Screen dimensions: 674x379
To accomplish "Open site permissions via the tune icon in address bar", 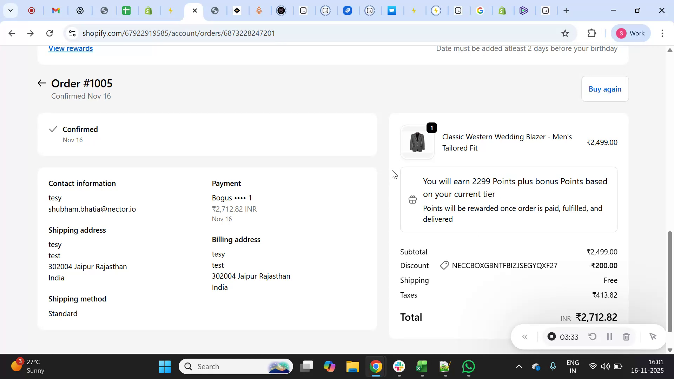I will [x=72, y=33].
